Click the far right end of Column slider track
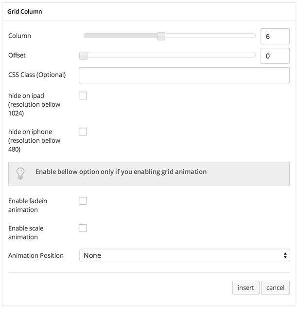Image resolution: width=298 pixels, height=309 pixels. (x=253, y=36)
